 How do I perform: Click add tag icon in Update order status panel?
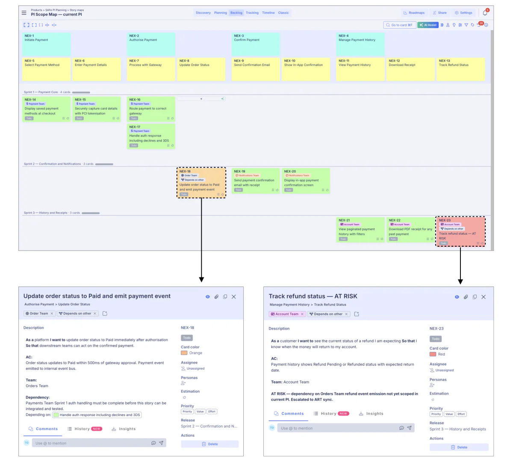coord(105,314)
